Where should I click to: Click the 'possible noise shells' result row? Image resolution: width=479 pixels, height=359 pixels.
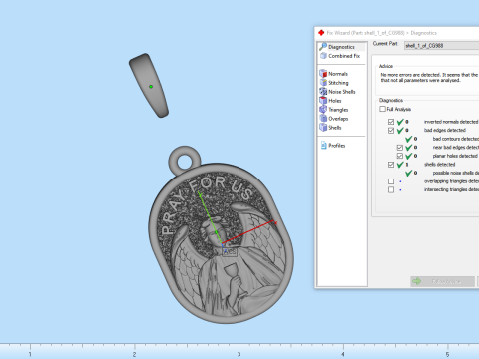[x=441, y=173]
